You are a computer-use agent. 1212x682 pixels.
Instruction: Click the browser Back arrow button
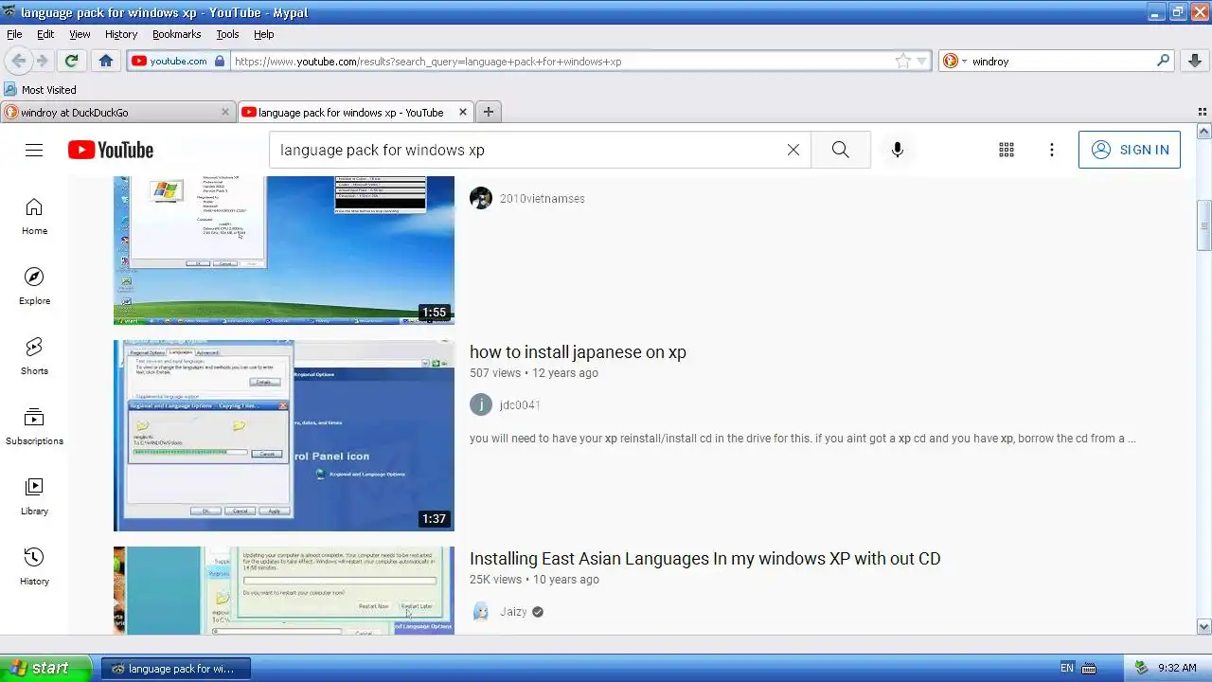tap(18, 61)
